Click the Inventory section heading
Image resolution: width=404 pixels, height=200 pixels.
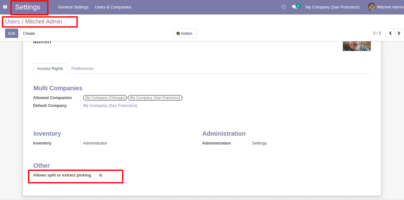coord(47,134)
